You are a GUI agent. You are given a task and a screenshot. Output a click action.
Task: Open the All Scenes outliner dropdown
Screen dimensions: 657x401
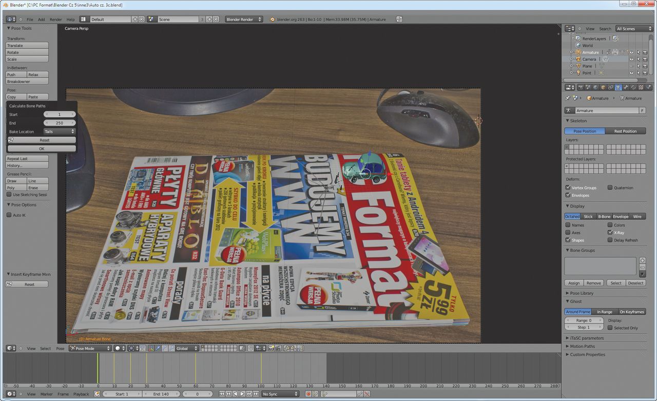pyautogui.click(x=634, y=28)
